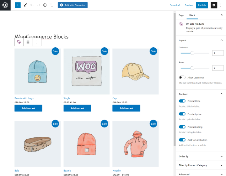
Task: Turn off Product price toggle
Action: 182,114
